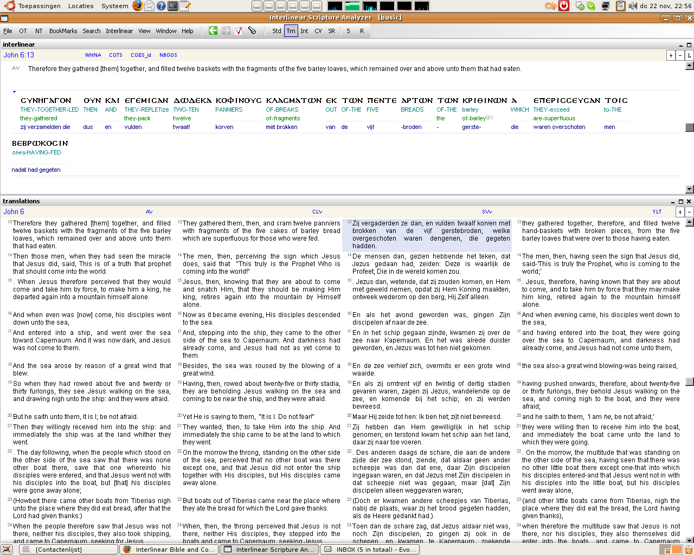
Task: Click the translations pane scrollbar down arrow
Action: coord(690,540)
